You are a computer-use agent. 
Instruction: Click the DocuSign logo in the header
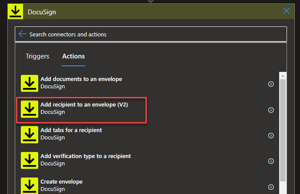(16, 12)
